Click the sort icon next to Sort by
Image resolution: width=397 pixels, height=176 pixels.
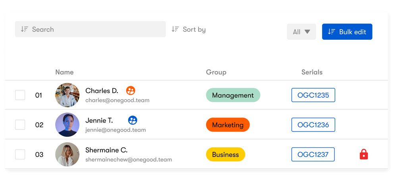pos(175,29)
